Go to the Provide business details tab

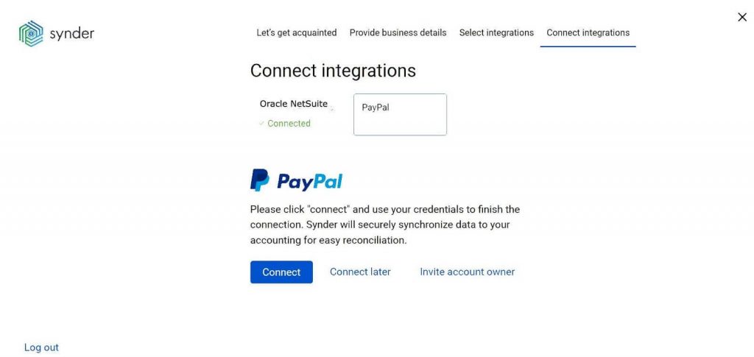pos(398,33)
